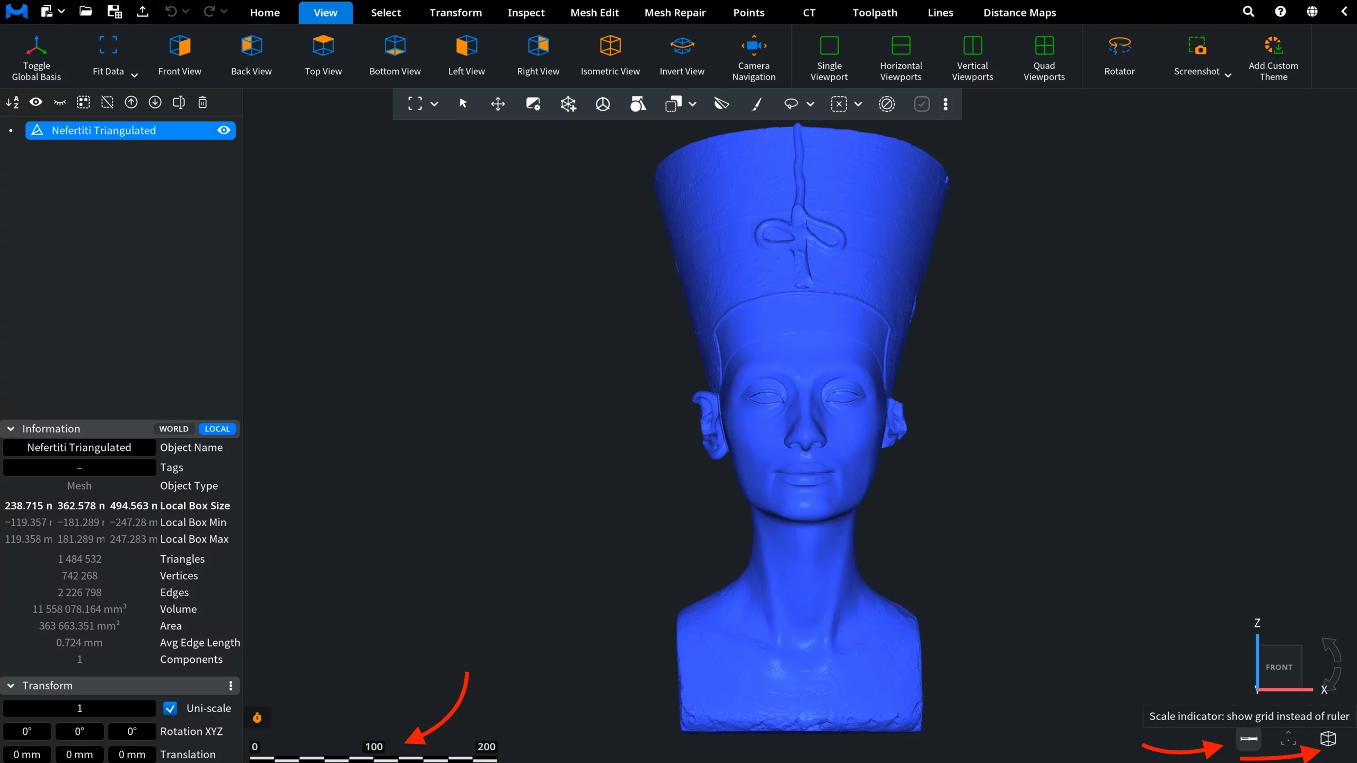Open Transform panel three-dot menu
This screenshot has width=1357, height=763.
point(231,686)
